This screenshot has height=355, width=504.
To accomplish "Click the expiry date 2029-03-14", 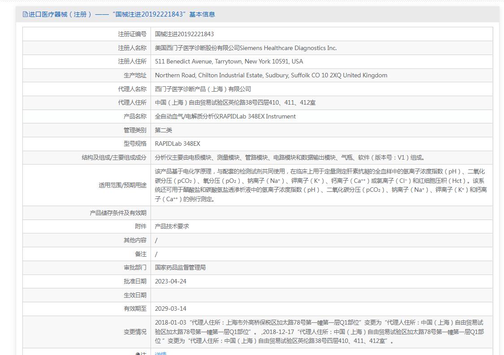I will click(170, 309).
